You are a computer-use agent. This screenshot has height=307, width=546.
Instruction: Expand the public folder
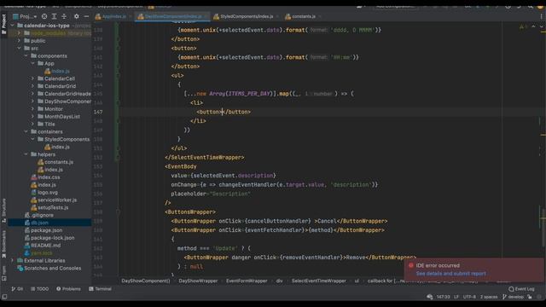[x=19, y=41]
